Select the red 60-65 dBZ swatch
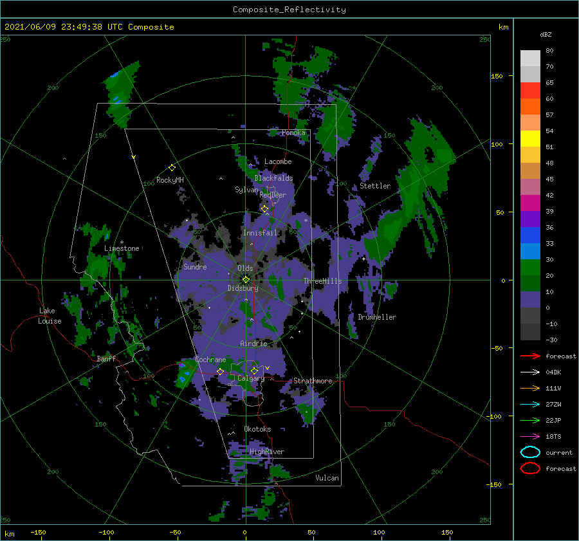 (x=530, y=91)
